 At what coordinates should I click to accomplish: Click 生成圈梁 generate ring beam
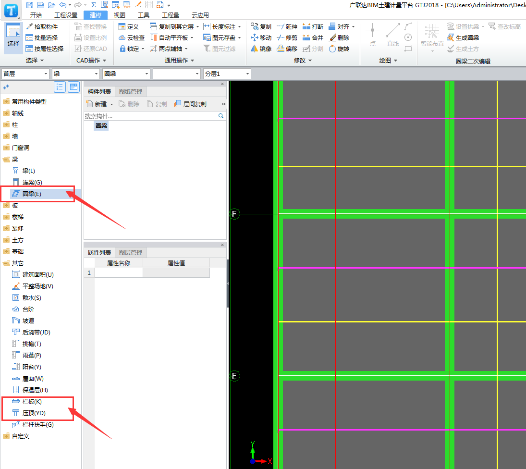(463, 37)
